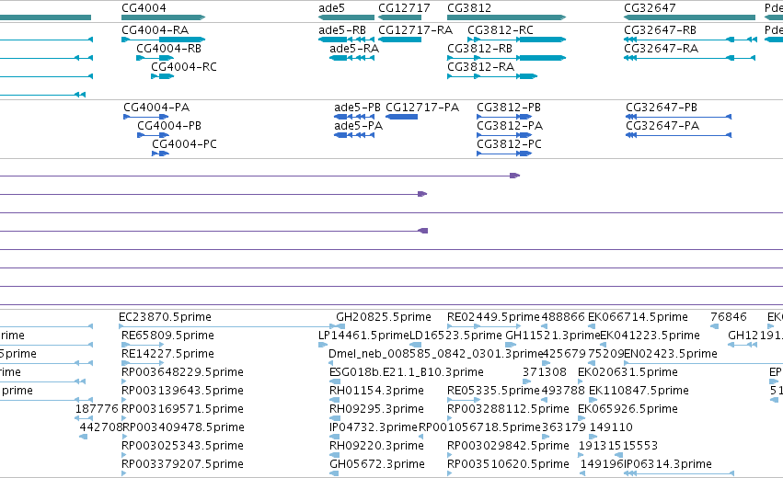Viewport: 783px width, 478px height.
Task: Select the CG3812-PC protein feature
Action: [504, 154]
